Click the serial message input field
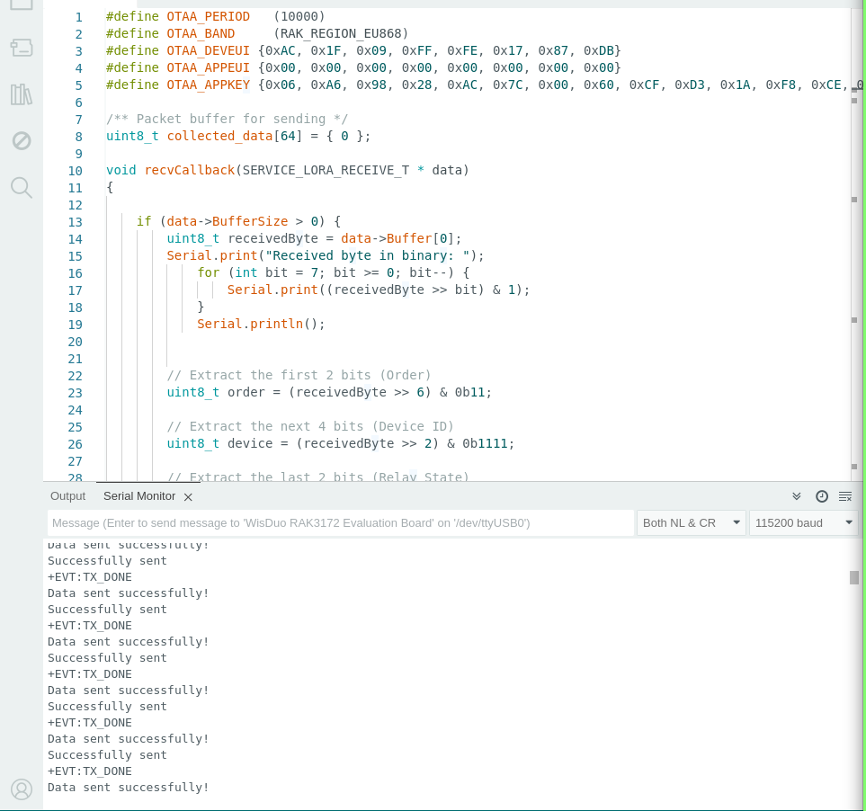 coord(341,523)
